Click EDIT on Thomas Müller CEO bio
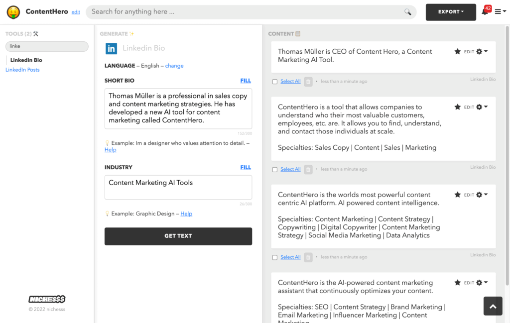The height and width of the screenshot is (323, 510). (x=469, y=52)
